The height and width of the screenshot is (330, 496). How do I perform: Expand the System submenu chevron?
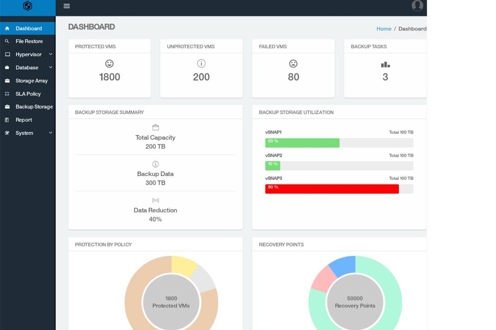[50, 133]
